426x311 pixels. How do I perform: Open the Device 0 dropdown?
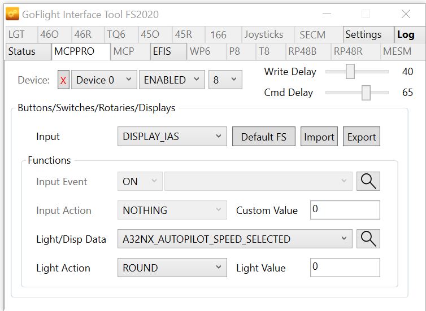[x=104, y=80]
